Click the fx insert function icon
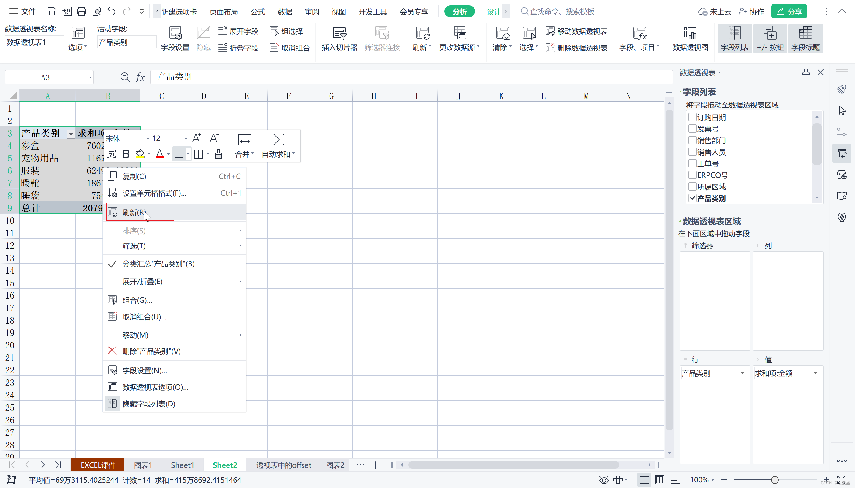Screen dimensions: 855x488 (140, 77)
